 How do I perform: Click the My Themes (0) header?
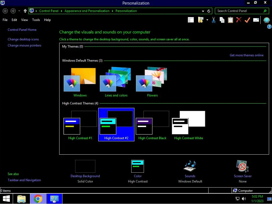73,46
